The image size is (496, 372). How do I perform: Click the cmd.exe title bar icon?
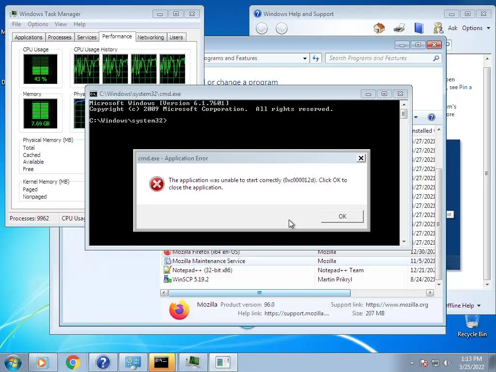coord(93,94)
